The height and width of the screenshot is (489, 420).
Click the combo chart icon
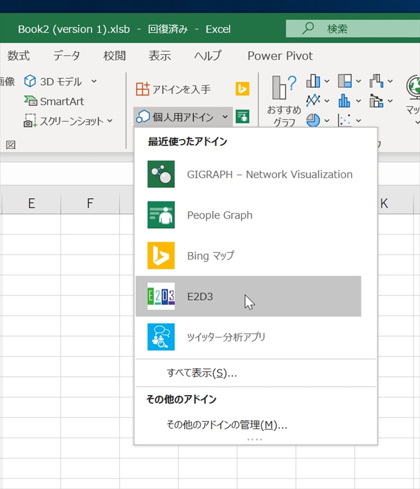(377, 101)
